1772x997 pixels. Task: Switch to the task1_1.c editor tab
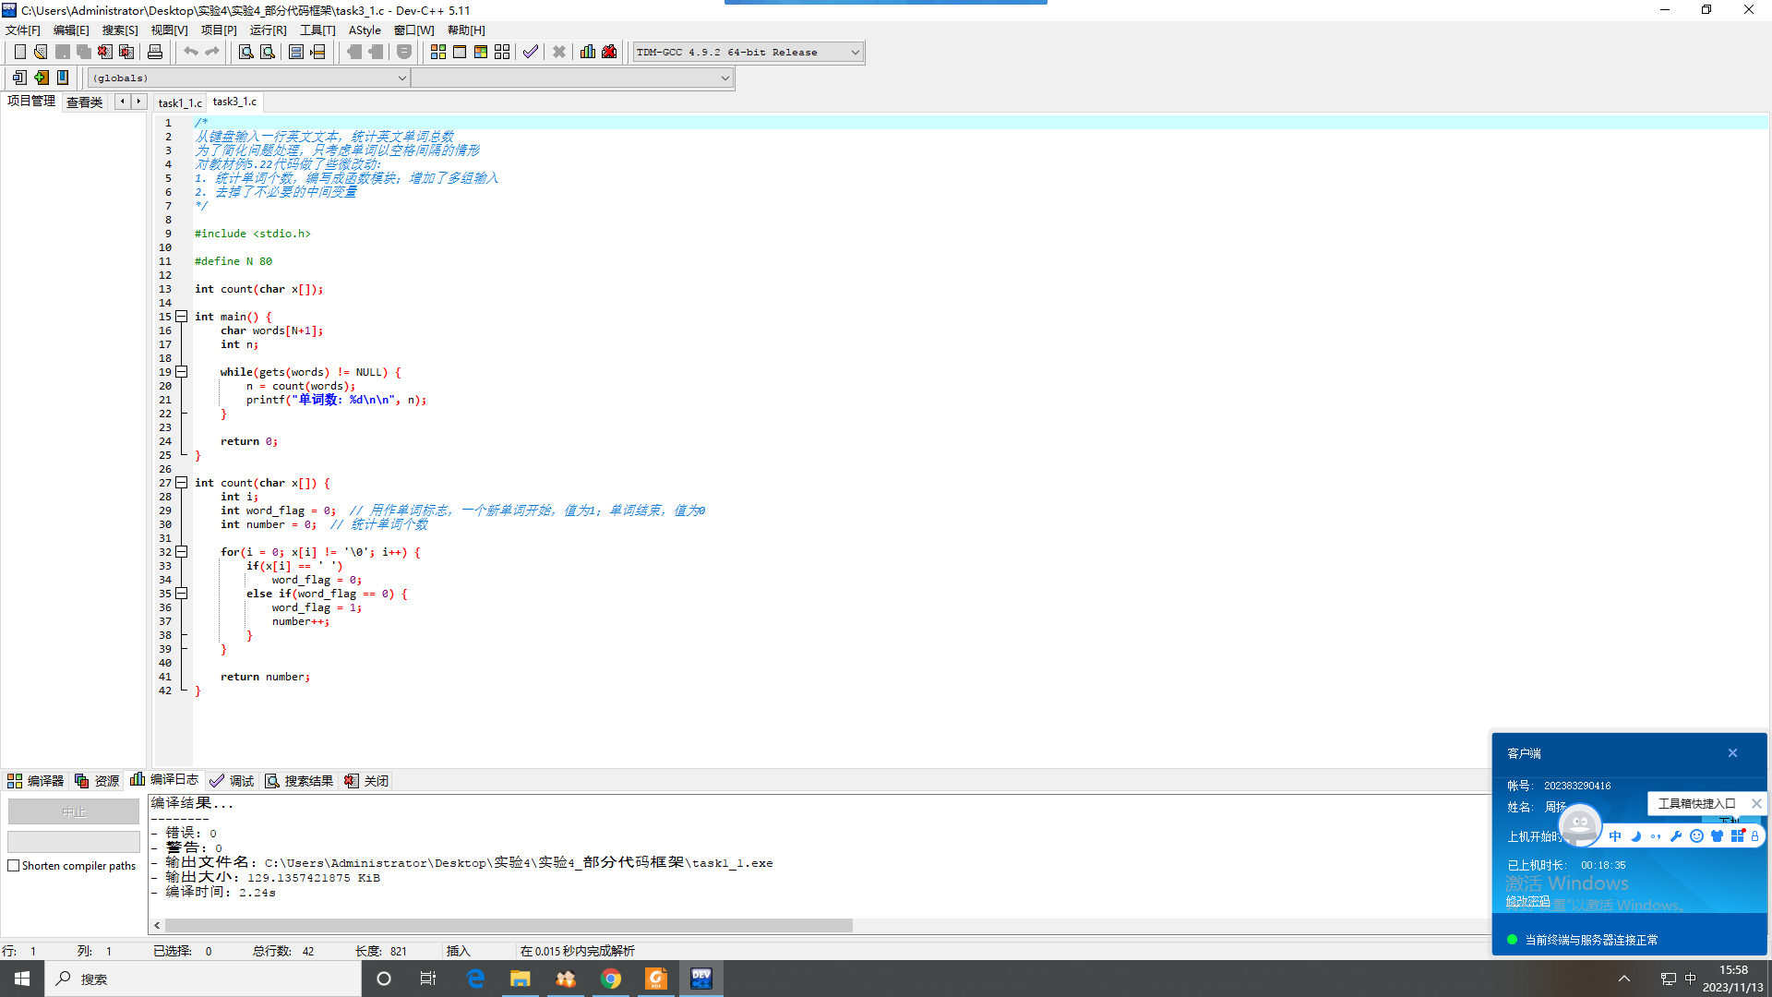[x=179, y=102]
